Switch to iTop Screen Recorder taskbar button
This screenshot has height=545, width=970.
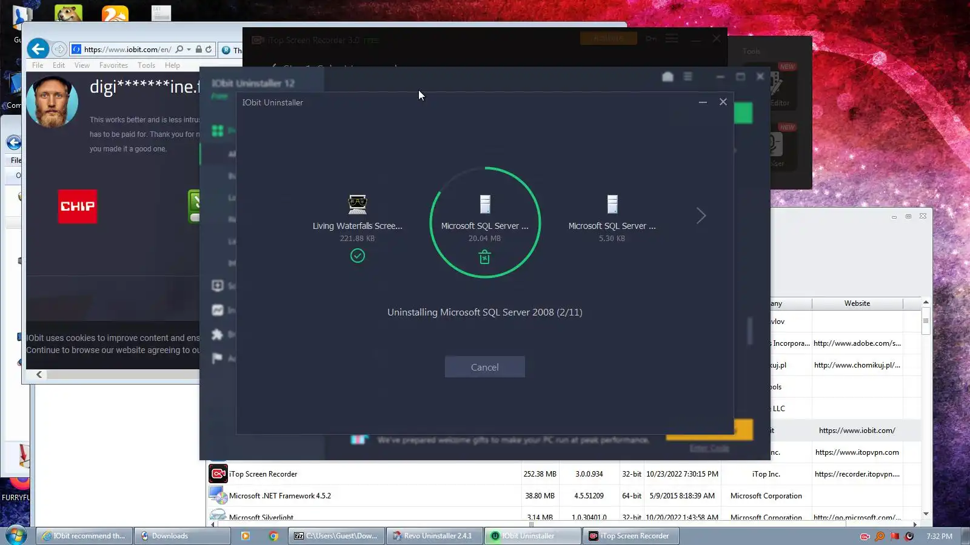coord(630,536)
